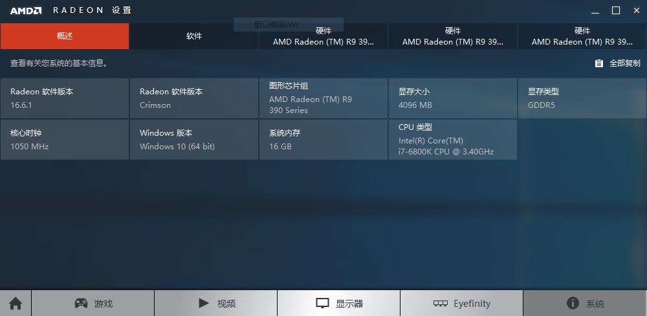Select the Crimson software edition tile
Image resolution: width=647 pixels, height=316 pixels.
194,98
